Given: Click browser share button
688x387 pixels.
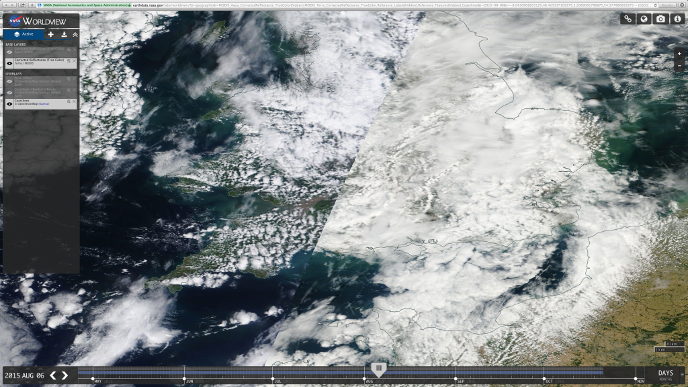Looking at the screenshot, I should click(22, 5).
